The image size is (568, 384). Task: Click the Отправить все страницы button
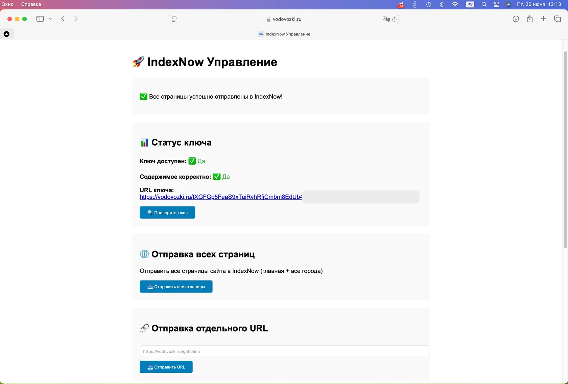[x=176, y=286]
